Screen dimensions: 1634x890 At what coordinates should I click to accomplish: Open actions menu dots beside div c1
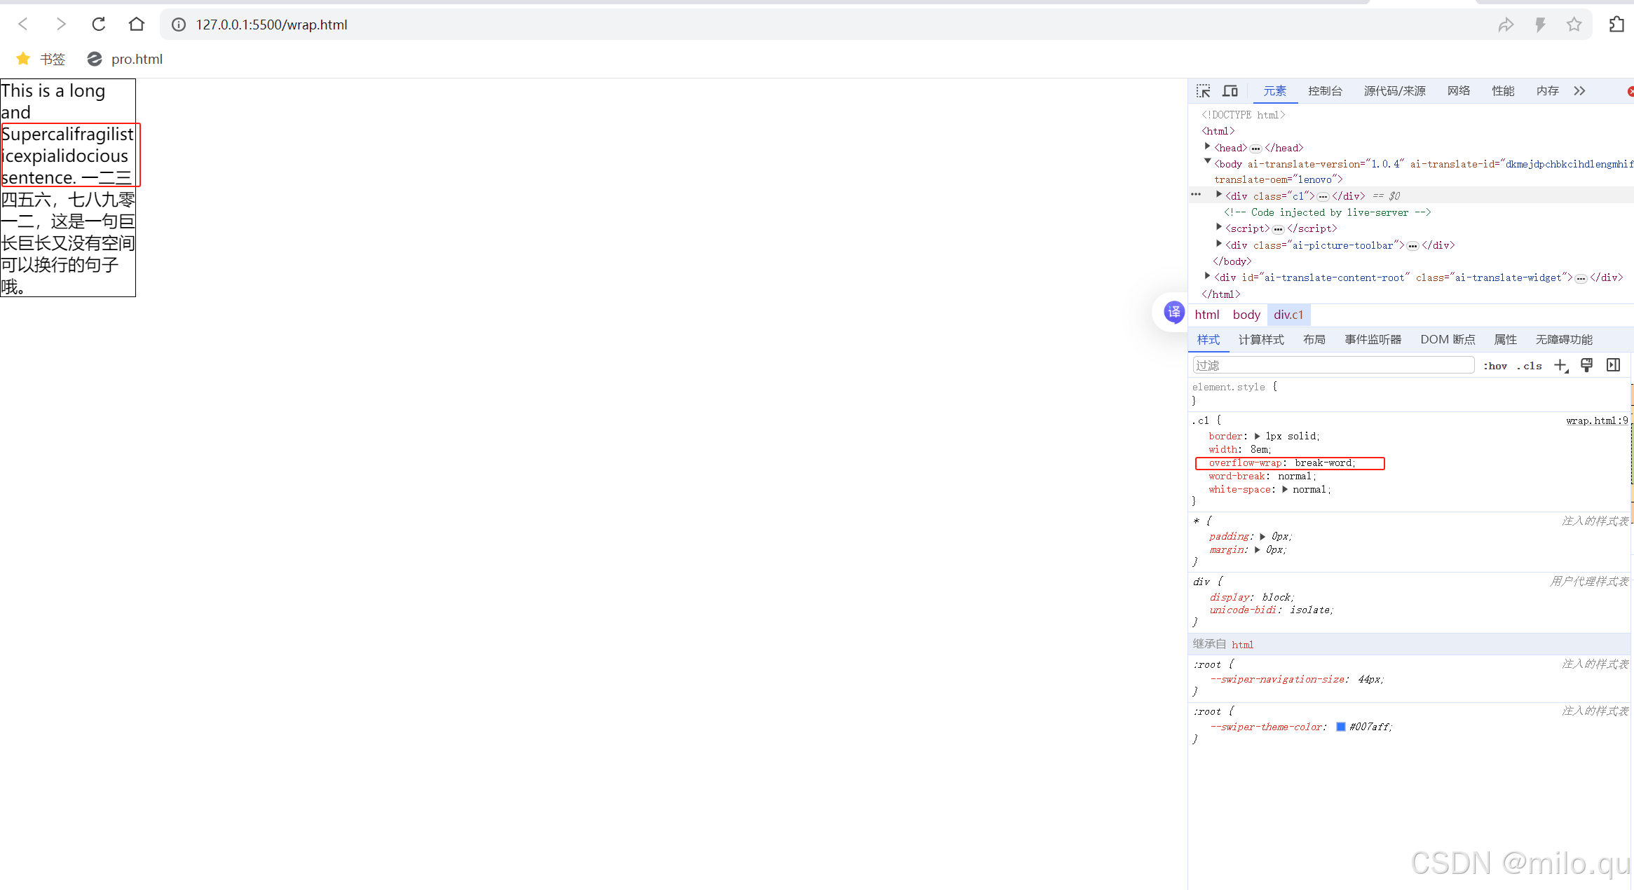click(1196, 195)
